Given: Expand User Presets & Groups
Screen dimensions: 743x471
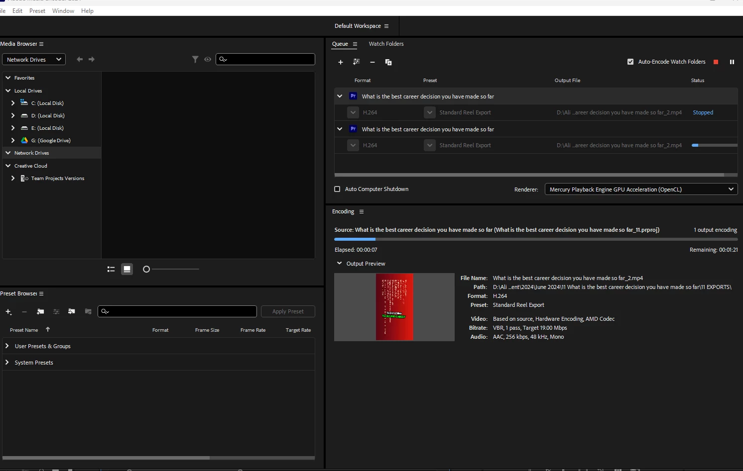Looking at the screenshot, I should (x=7, y=346).
